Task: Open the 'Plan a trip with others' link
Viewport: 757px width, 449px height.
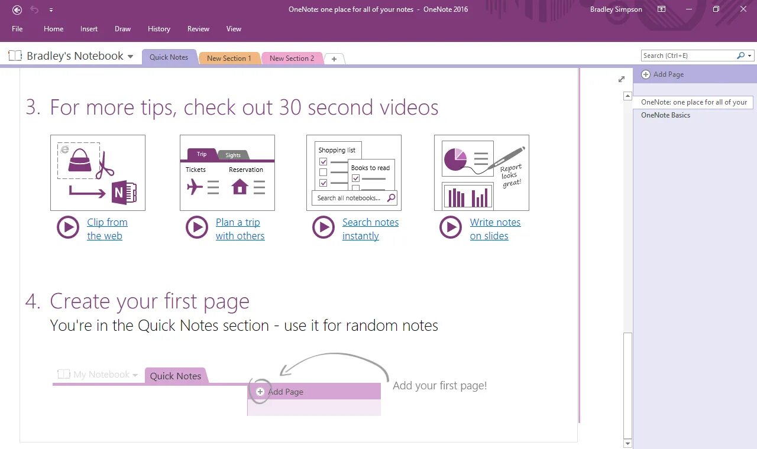Action: [x=240, y=229]
